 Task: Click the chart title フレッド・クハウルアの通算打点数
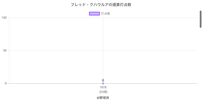[x=101, y=5]
